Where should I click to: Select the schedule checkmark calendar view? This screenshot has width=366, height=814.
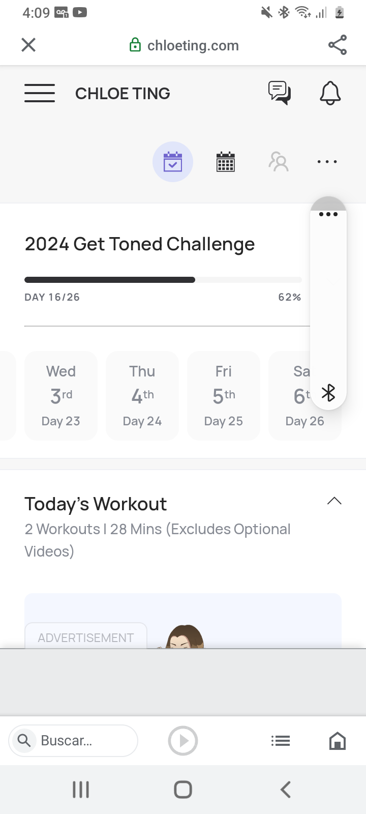coord(173,162)
